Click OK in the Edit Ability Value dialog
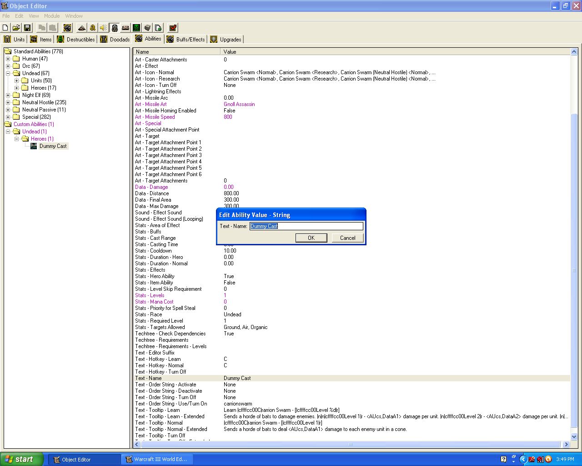This screenshot has height=466, width=582. pyautogui.click(x=311, y=238)
